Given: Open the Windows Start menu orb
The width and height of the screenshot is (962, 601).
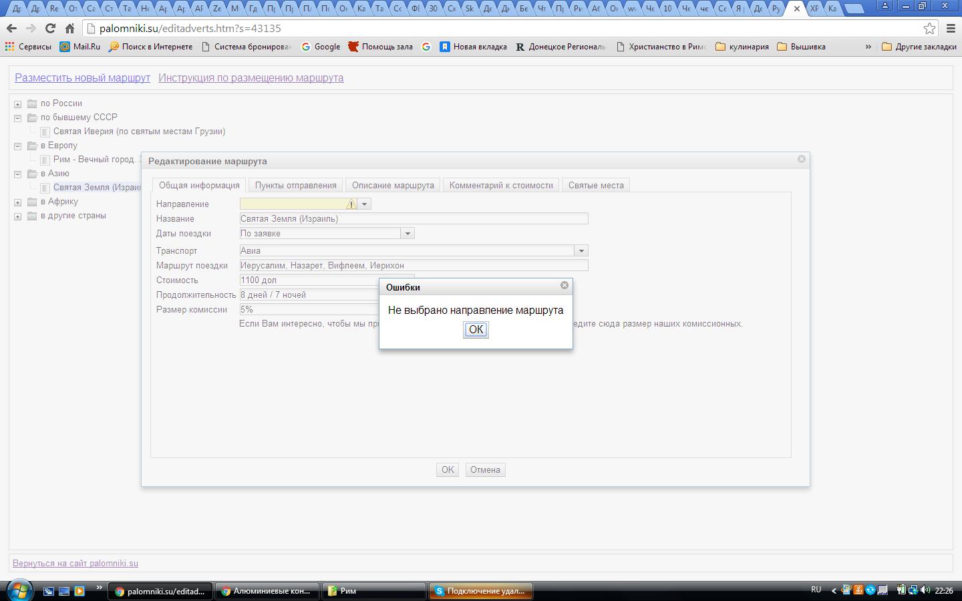Looking at the screenshot, I should pyautogui.click(x=19, y=590).
